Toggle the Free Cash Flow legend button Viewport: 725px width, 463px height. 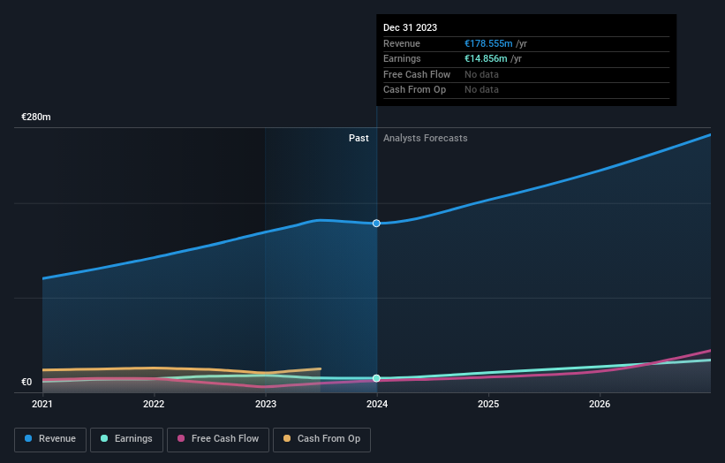[x=218, y=439]
